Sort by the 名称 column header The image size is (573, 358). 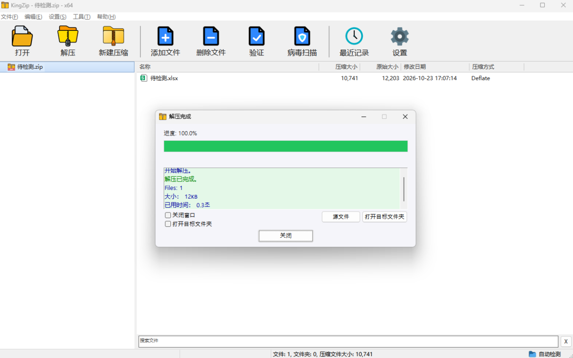(x=227, y=67)
